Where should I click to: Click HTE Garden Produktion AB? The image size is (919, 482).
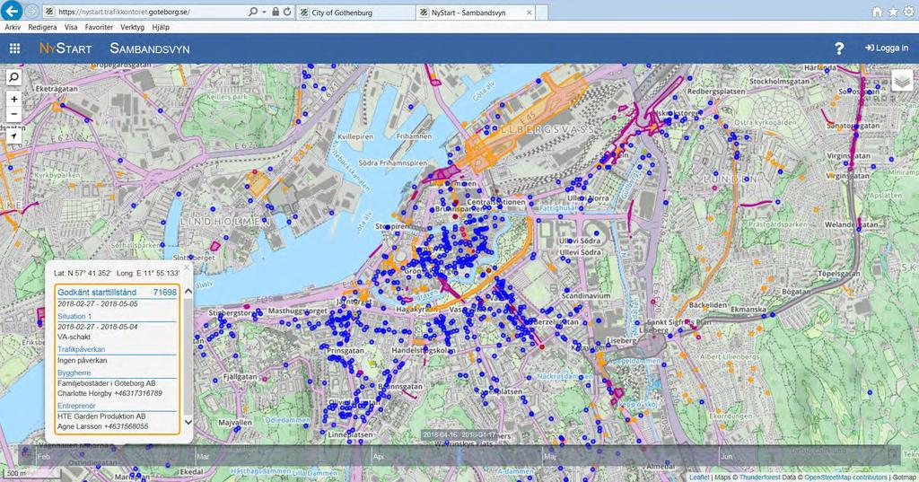101,416
